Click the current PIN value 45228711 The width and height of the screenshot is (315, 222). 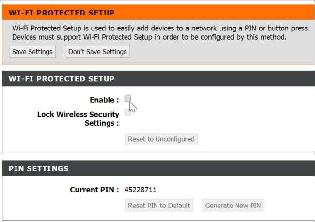[x=141, y=190]
